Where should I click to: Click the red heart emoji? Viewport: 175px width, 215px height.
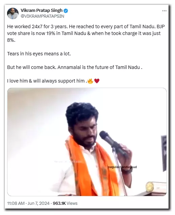pyautogui.click(x=97, y=81)
